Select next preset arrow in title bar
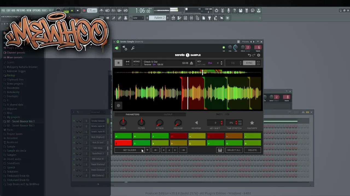 [x=254, y=42]
